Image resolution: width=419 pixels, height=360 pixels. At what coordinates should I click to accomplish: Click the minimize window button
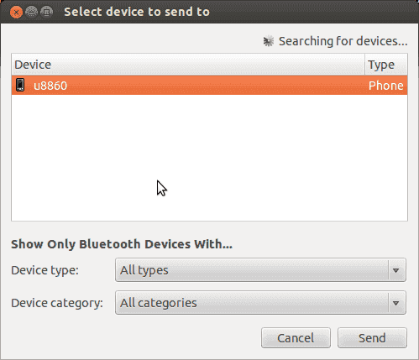tap(31, 12)
